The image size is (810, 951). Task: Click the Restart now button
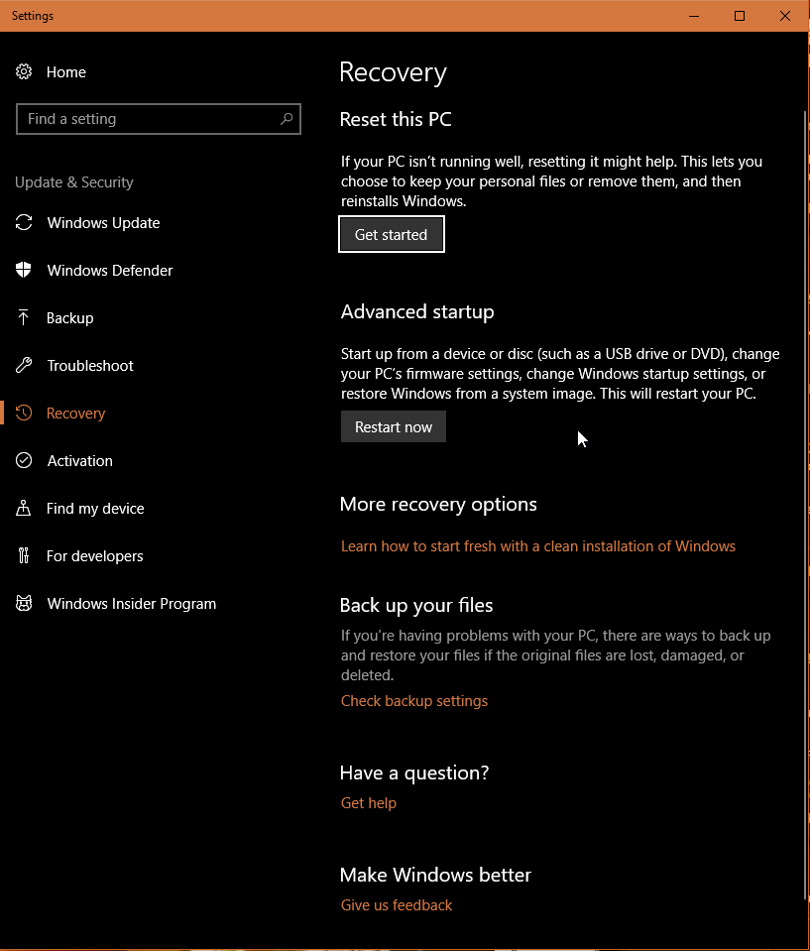(x=393, y=426)
